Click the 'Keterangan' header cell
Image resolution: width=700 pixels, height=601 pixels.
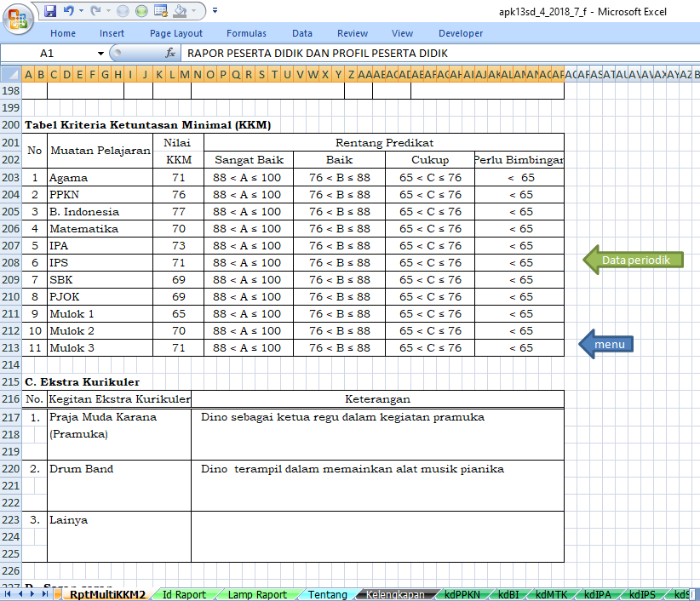coord(378,399)
